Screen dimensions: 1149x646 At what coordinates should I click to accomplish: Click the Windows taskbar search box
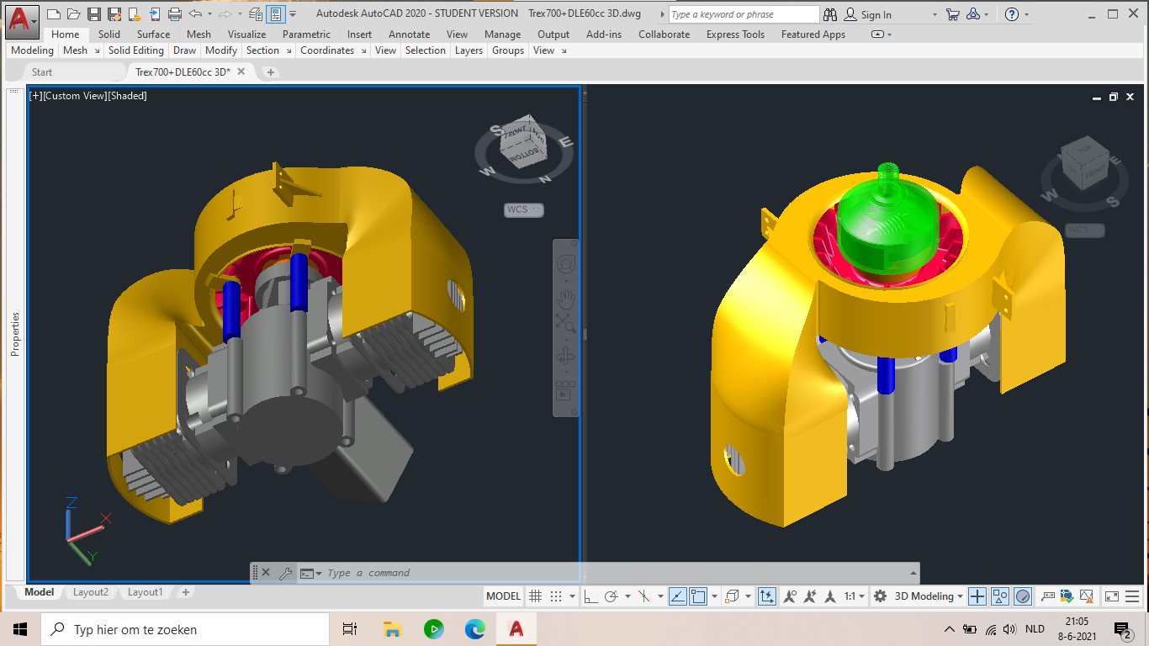[x=185, y=629]
